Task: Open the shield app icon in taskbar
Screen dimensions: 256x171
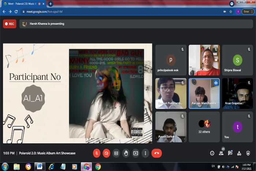Action: pyautogui.click(x=28, y=167)
